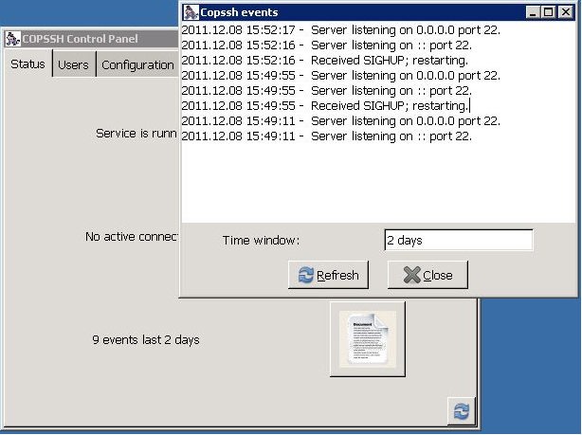Select log line 15:49:11 Server listening on ::
Viewport: 582px width, 435px height.
pyautogui.click(x=327, y=136)
